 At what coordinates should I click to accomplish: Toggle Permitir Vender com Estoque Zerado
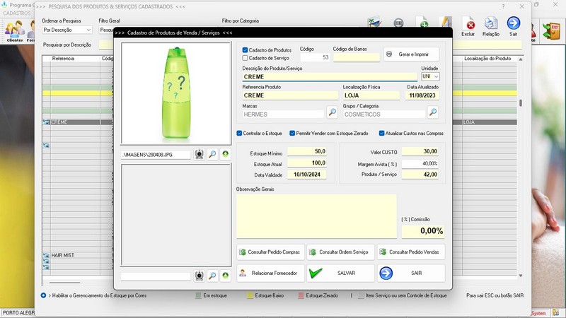tap(292, 134)
